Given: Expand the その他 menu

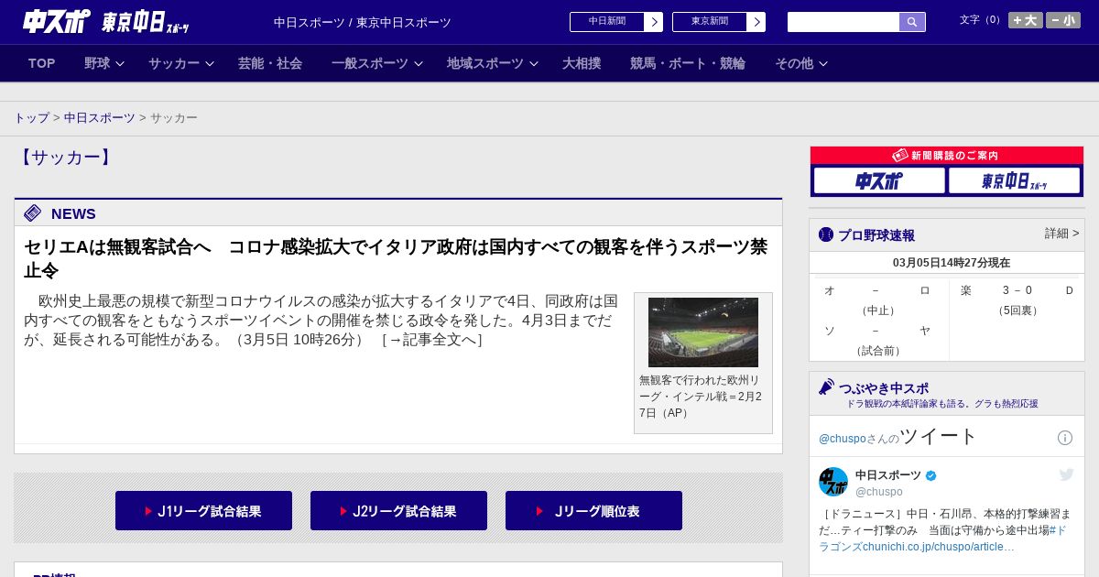Looking at the screenshot, I should click(x=801, y=63).
